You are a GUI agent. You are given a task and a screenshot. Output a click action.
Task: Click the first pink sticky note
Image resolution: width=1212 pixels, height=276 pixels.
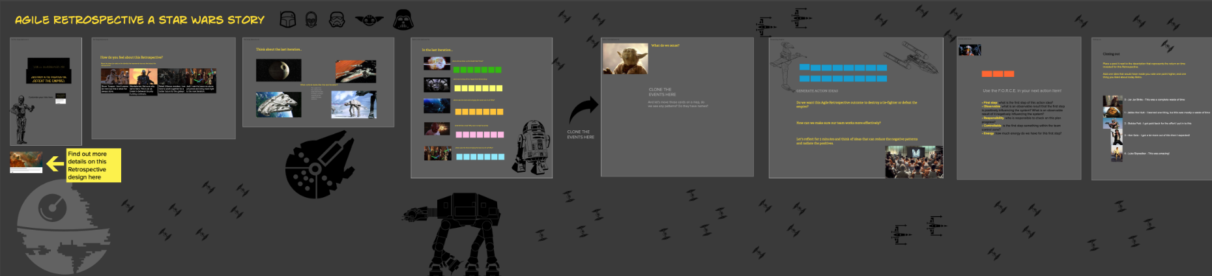pos(459,135)
